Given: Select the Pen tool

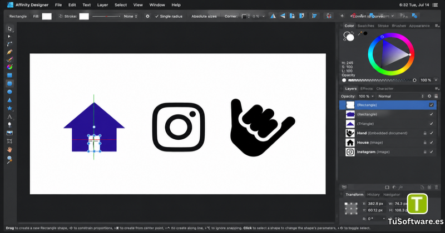Looking at the screenshot, I should point(9,52).
